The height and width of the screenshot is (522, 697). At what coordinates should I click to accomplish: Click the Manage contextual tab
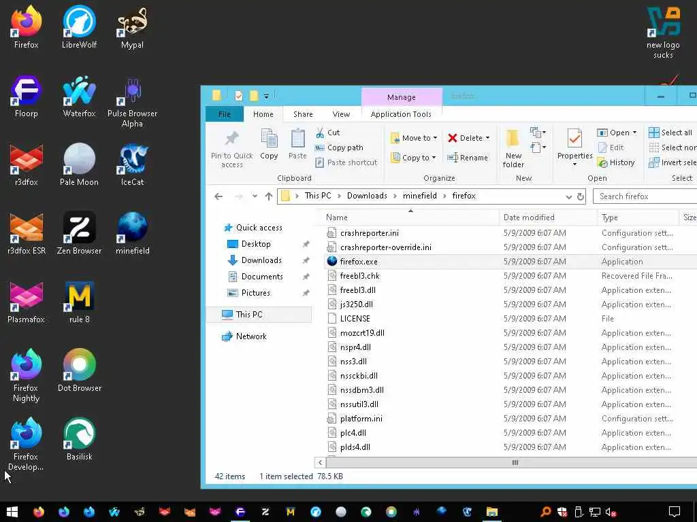tap(402, 97)
